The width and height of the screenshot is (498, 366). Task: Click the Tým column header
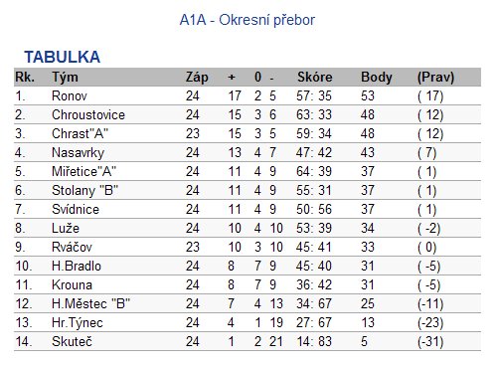65,78
